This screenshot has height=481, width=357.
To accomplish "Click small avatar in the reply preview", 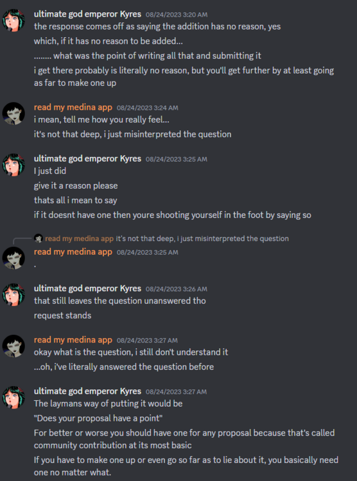I will pos(39,239).
